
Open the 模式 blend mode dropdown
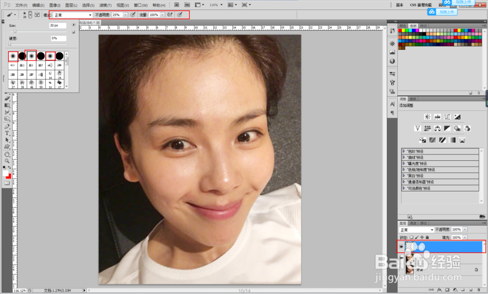(73, 15)
